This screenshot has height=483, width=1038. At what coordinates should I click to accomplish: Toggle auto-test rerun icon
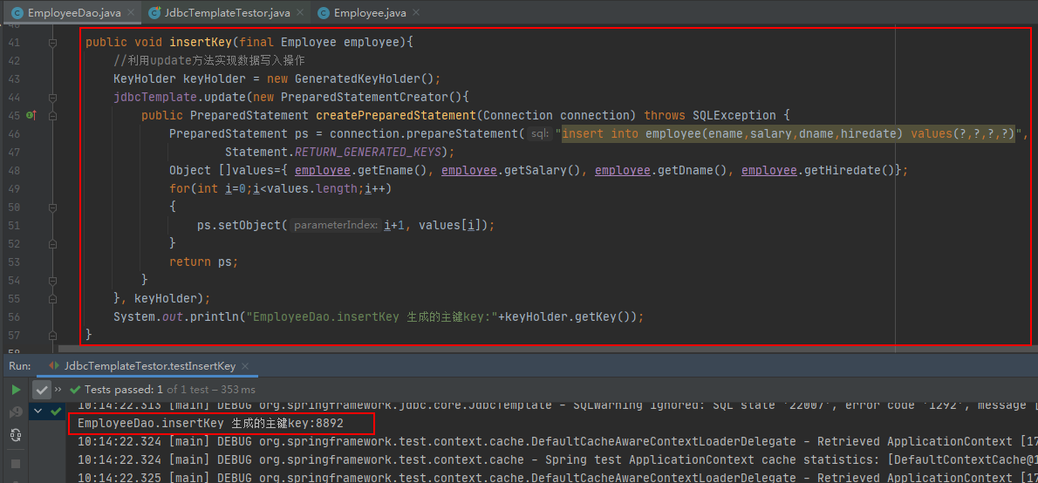click(x=16, y=435)
